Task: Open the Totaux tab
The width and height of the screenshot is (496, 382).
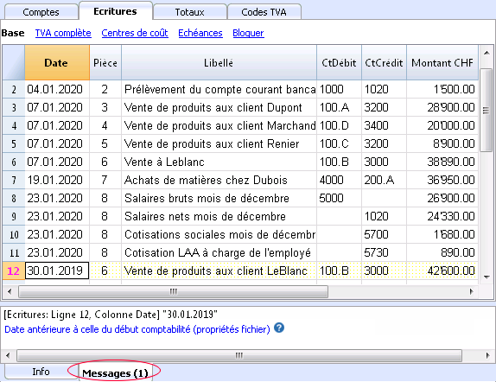Action: click(190, 12)
